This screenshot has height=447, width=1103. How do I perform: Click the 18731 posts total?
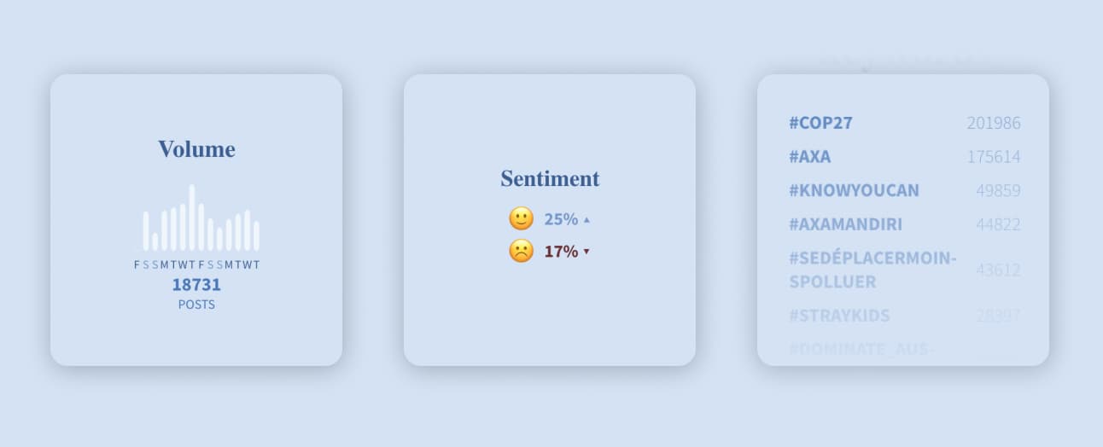coord(196,285)
